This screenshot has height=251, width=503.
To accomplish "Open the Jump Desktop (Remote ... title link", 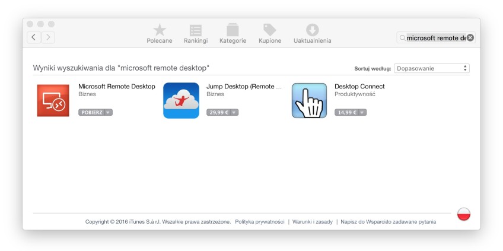I will 244,87.
